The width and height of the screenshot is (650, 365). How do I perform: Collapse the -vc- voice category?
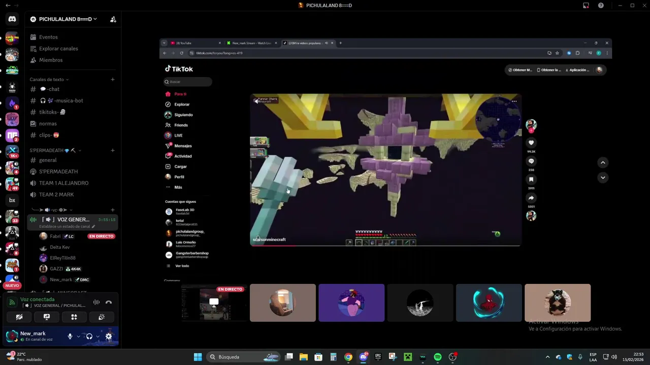(x=51, y=210)
